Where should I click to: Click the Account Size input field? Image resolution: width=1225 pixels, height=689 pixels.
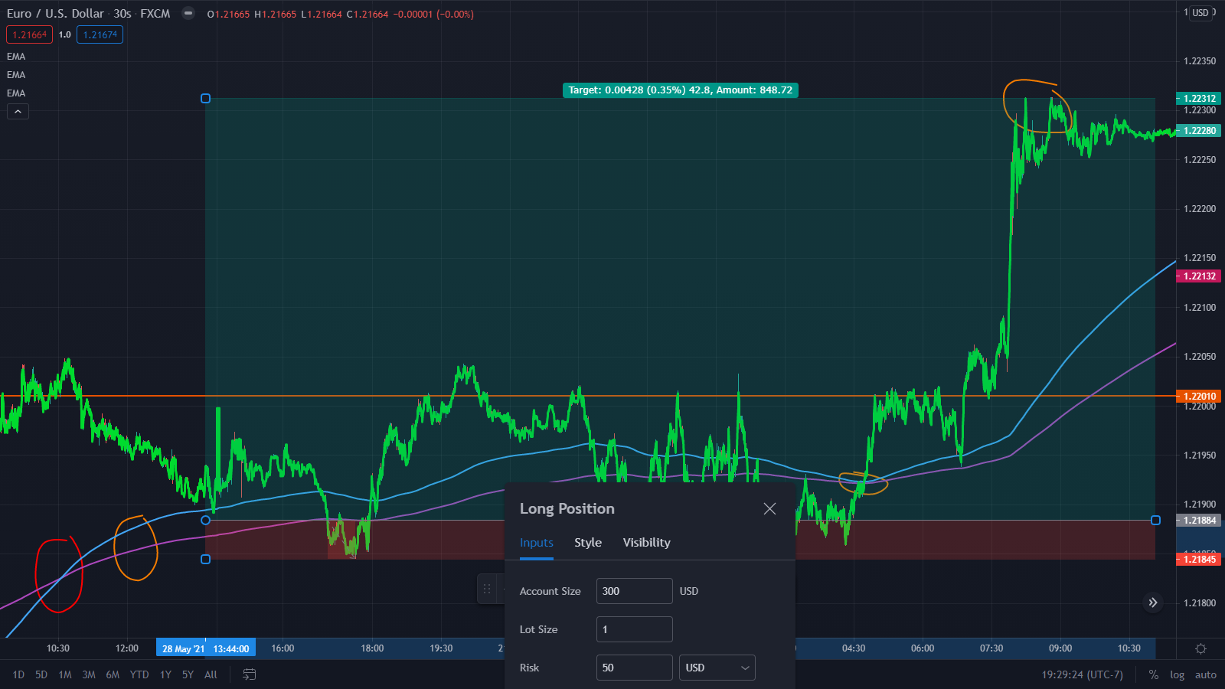(634, 591)
